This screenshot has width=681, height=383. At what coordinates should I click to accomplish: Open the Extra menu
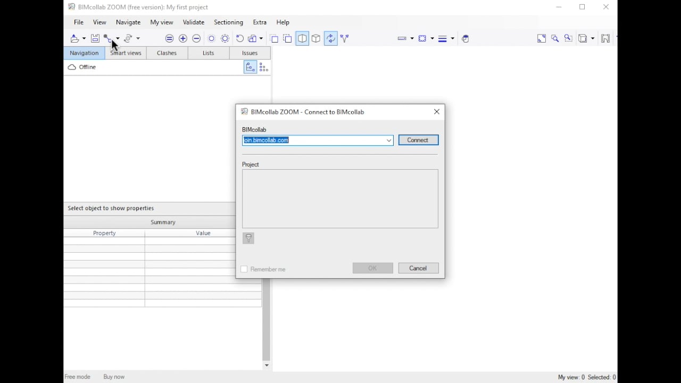tap(260, 22)
